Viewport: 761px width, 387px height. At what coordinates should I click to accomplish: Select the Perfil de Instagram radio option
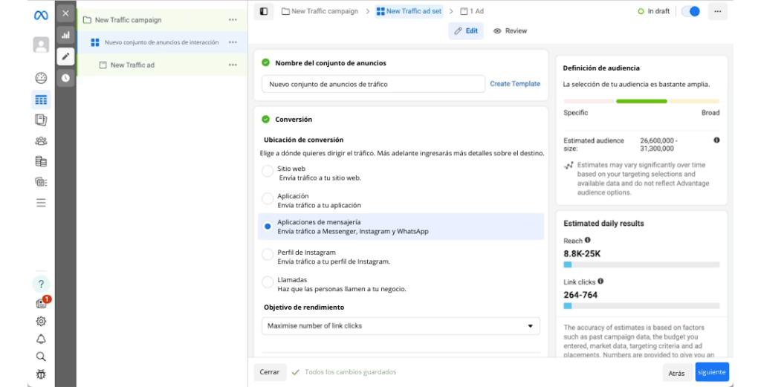[x=268, y=255]
